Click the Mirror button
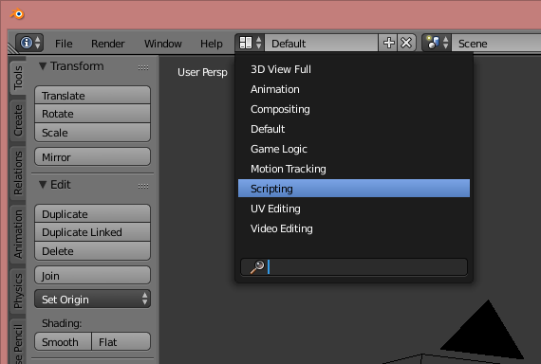Viewport: 541px width, 364px height. pyautogui.click(x=92, y=156)
